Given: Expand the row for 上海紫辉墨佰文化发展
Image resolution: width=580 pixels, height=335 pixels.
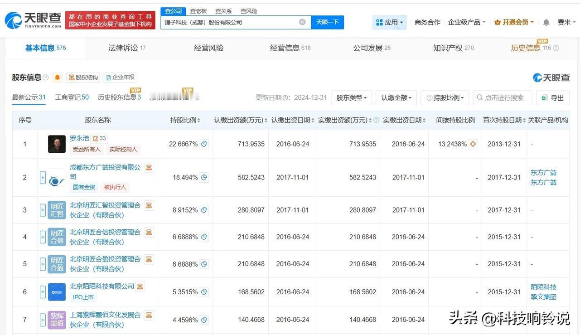Looking at the screenshot, I should pyautogui.click(x=43, y=320).
